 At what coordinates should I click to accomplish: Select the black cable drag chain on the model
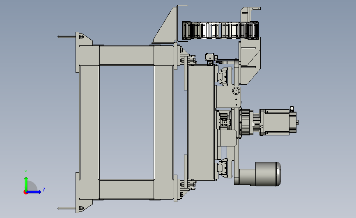tap(220, 30)
